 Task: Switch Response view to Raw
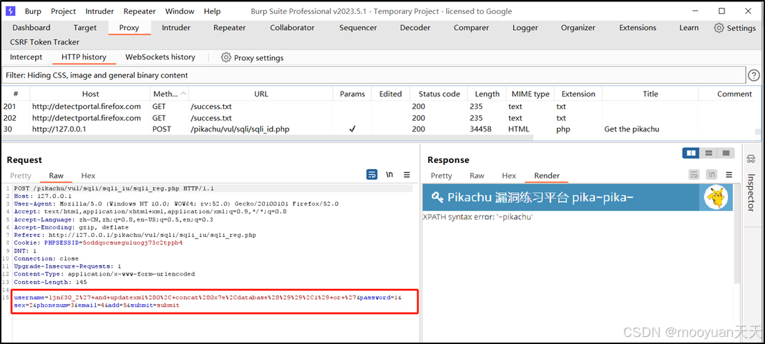pos(477,175)
